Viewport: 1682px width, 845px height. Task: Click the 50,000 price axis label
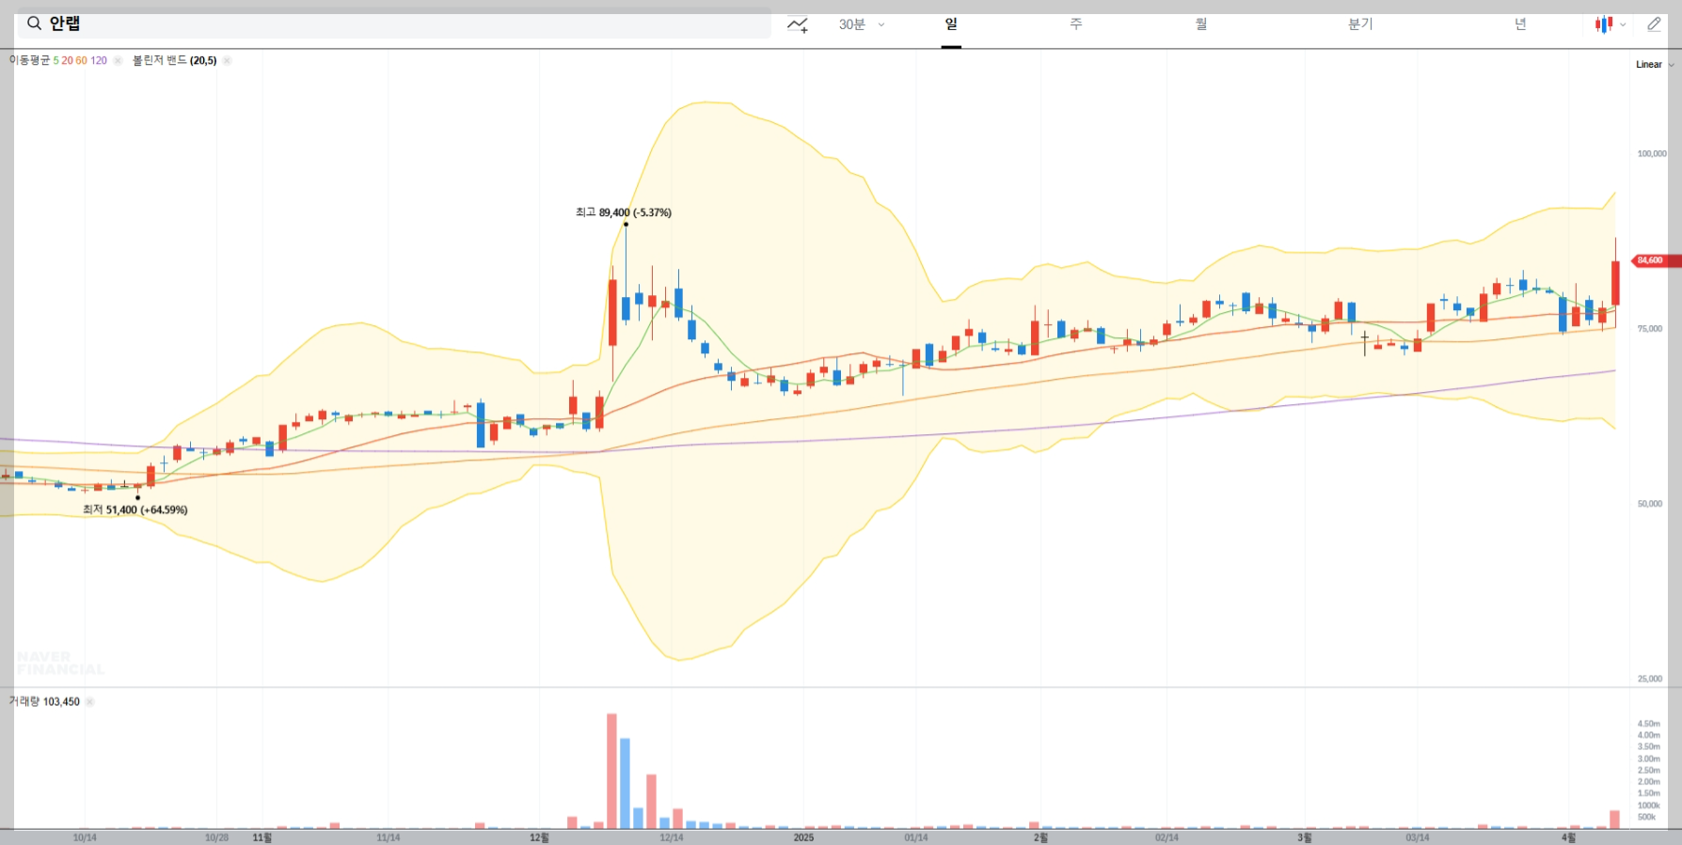1649,504
